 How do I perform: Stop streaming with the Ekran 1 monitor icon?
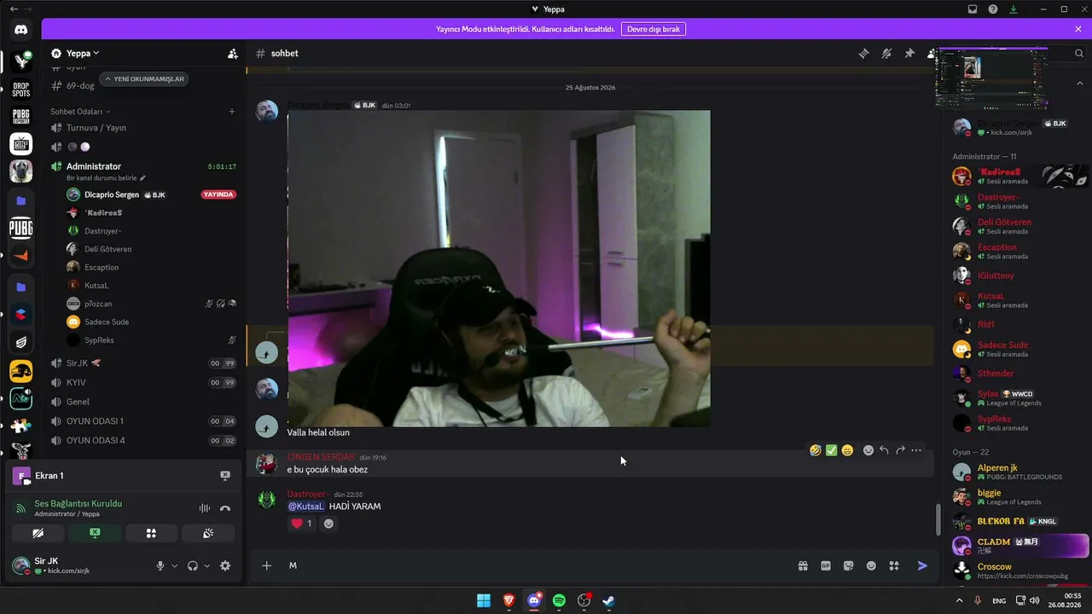[x=225, y=476]
